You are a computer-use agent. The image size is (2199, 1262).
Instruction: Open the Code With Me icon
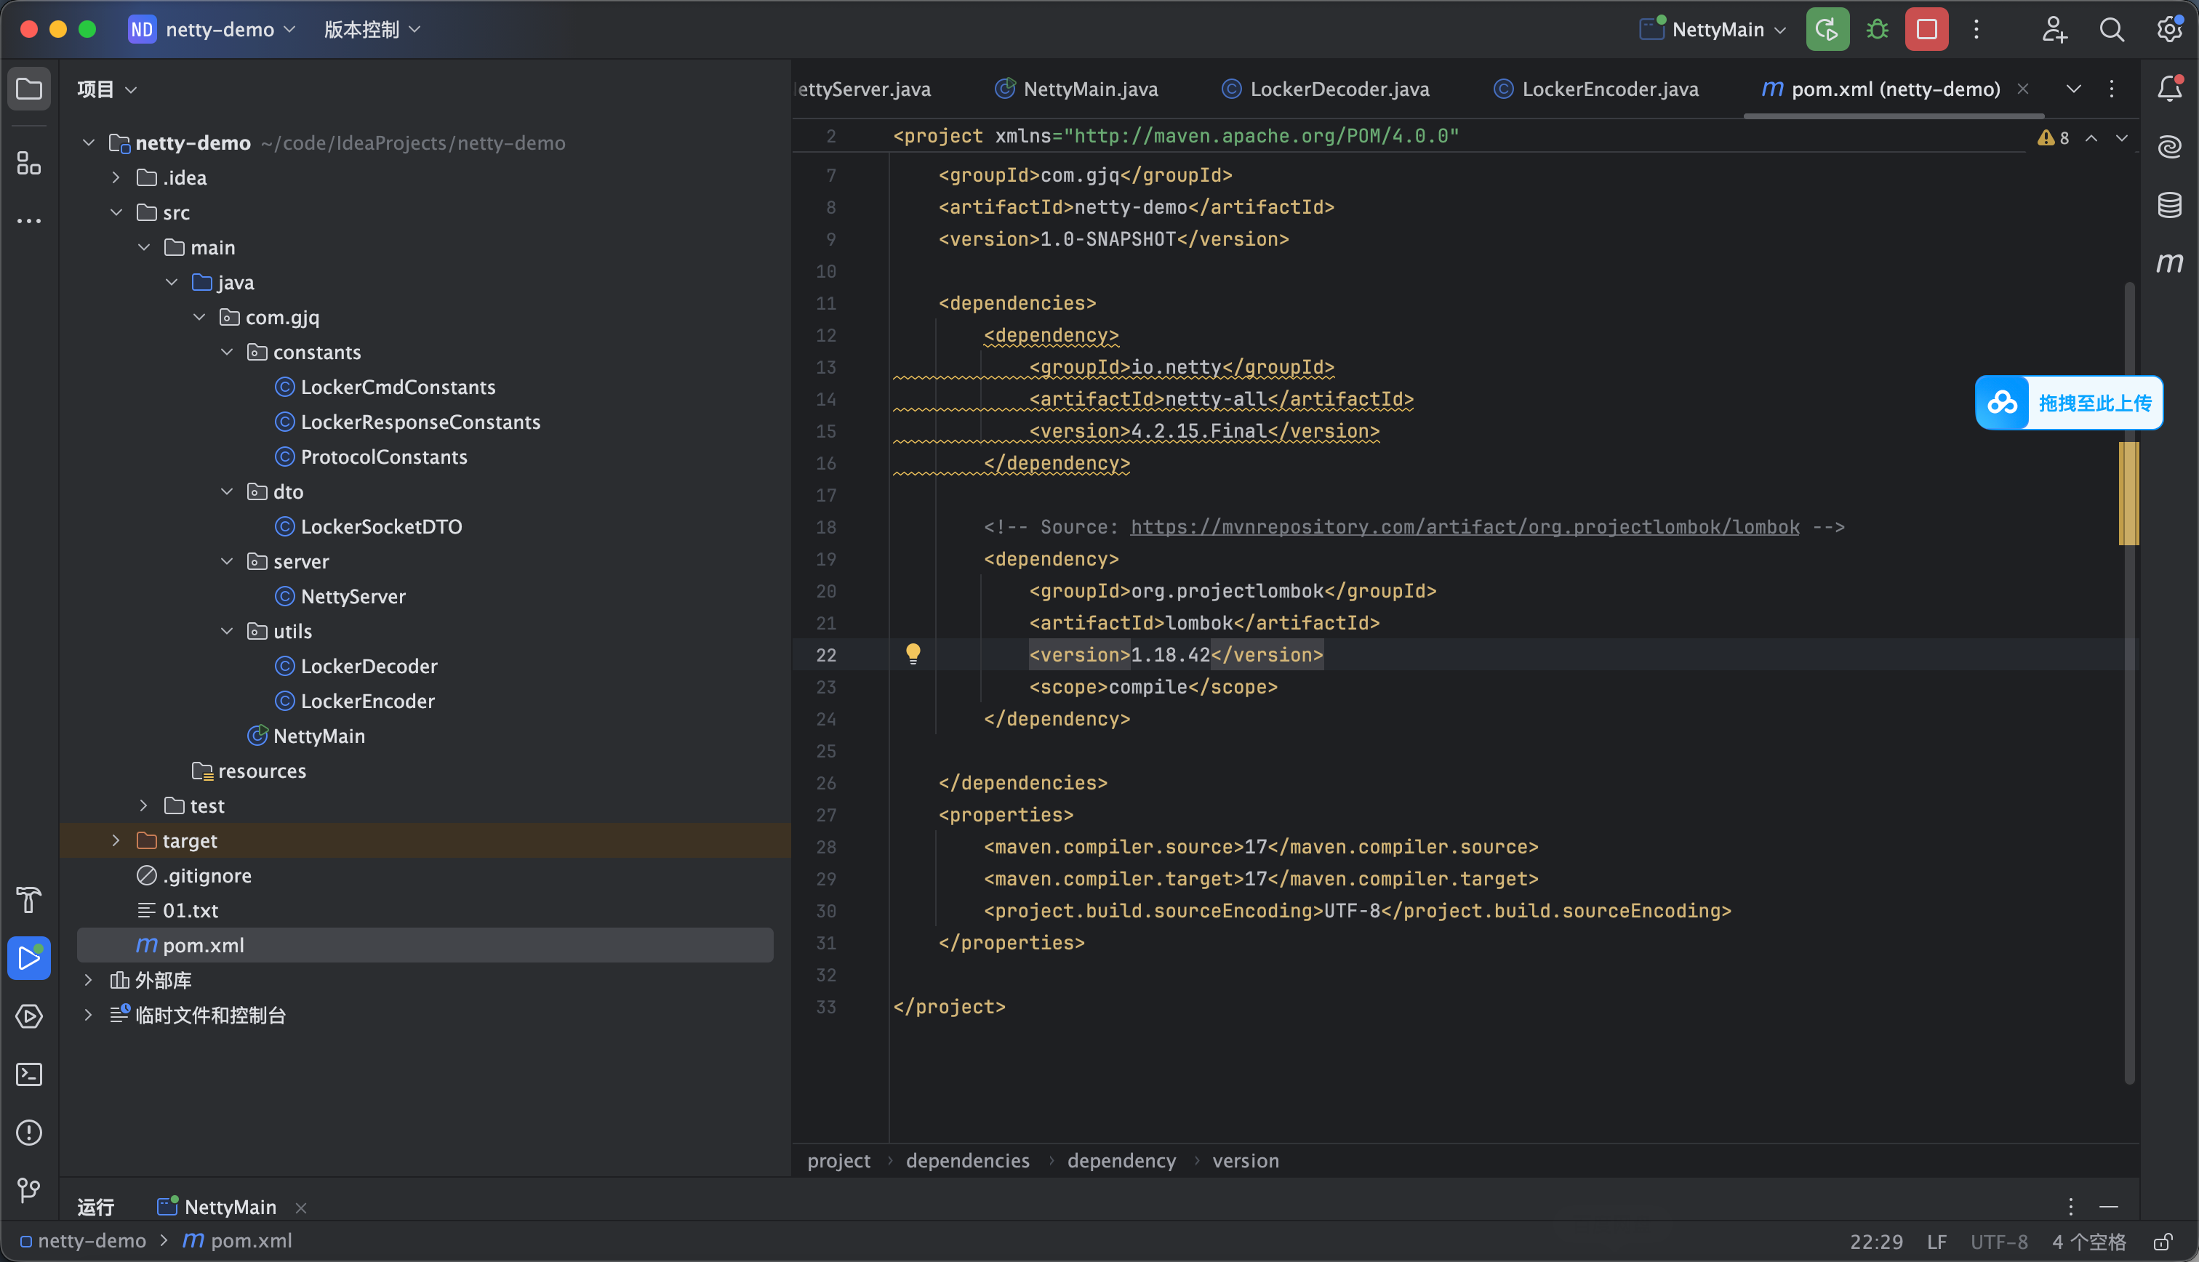(2054, 30)
